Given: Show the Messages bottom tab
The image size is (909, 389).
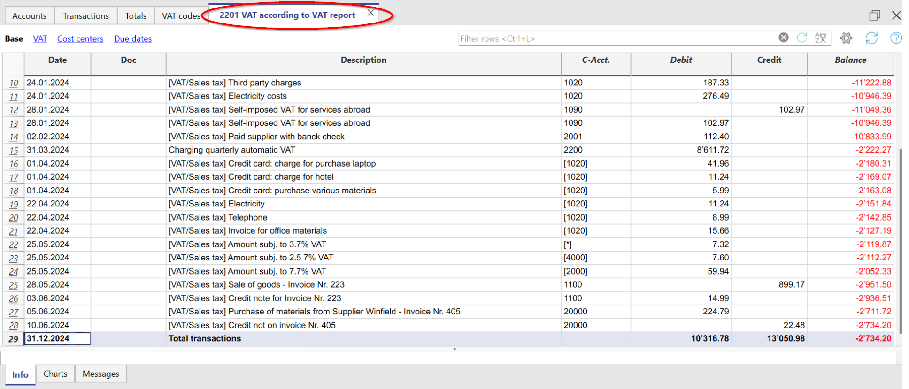Looking at the screenshot, I should click(100, 374).
